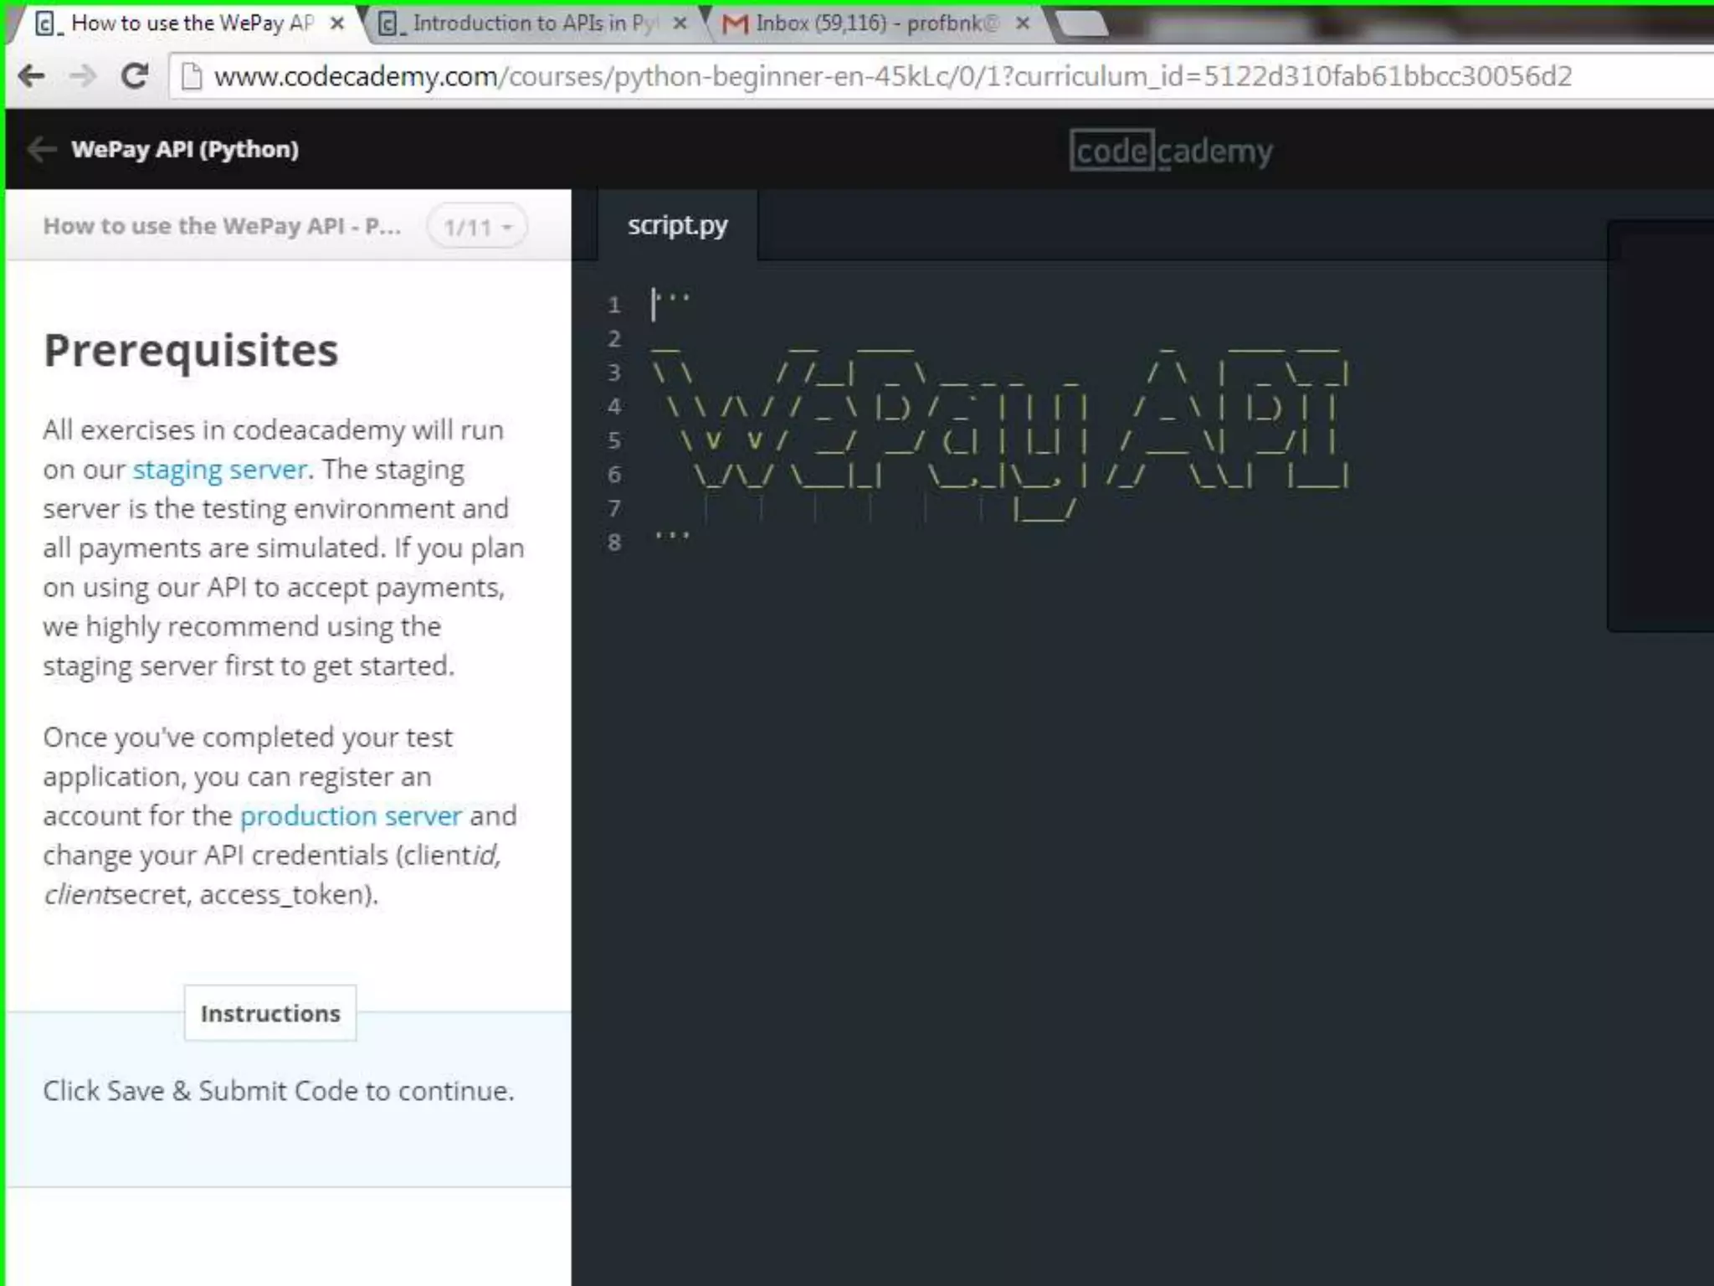Image resolution: width=1714 pixels, height=1286 pixels.
Task: Click the browser forward arrow
Action: (x=83, y=76)
